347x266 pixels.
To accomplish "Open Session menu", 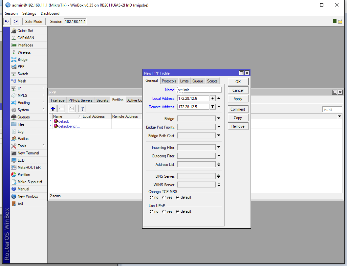I will coord(11,13).
